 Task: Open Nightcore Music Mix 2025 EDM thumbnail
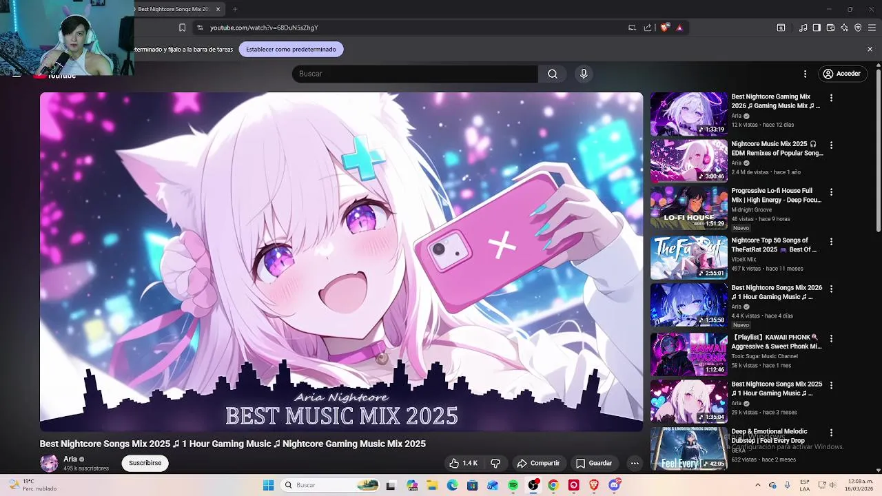(688, 161)
